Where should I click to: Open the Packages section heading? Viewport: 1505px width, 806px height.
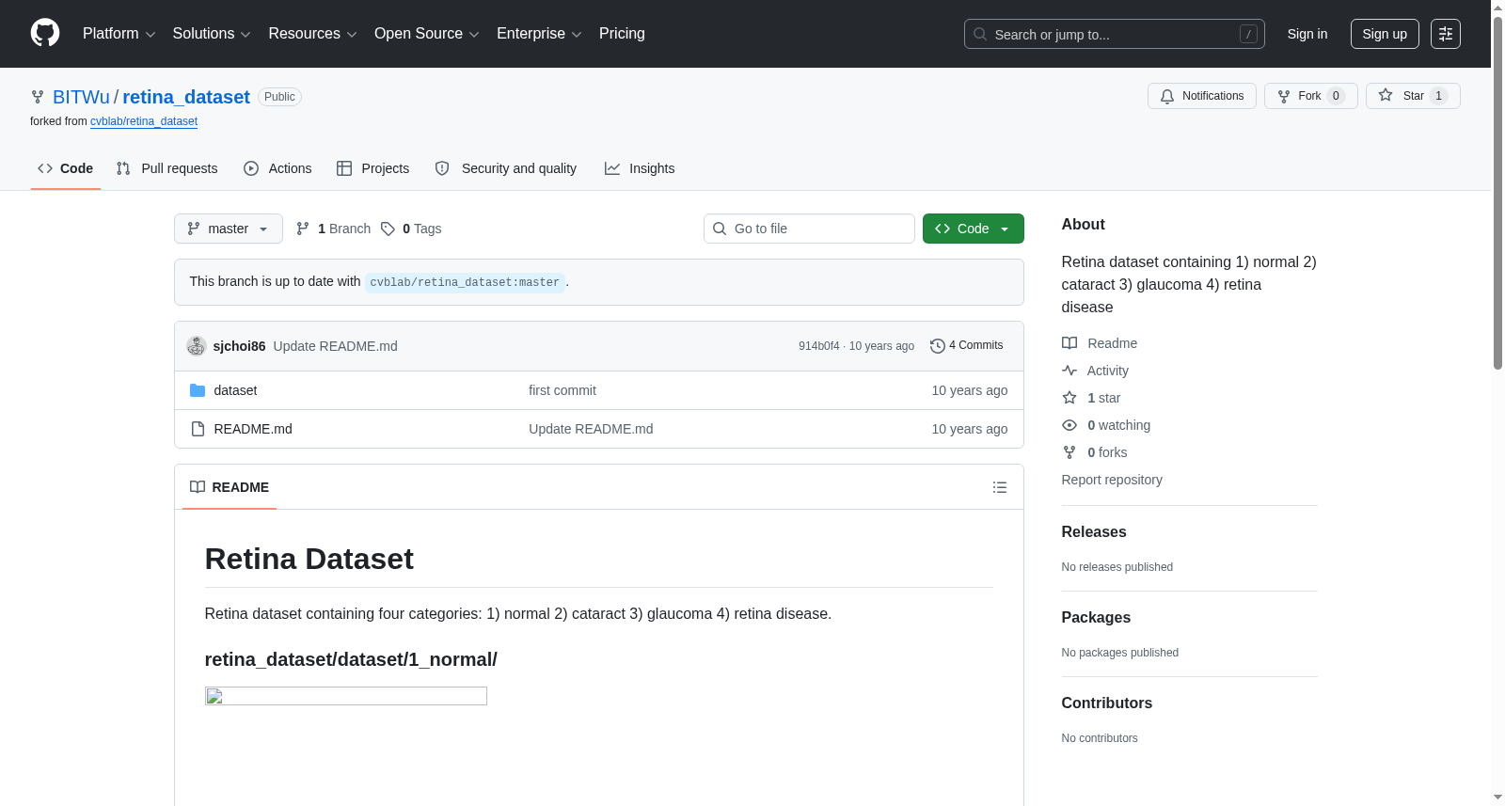pyautogui.click(x=1096, y=618)
